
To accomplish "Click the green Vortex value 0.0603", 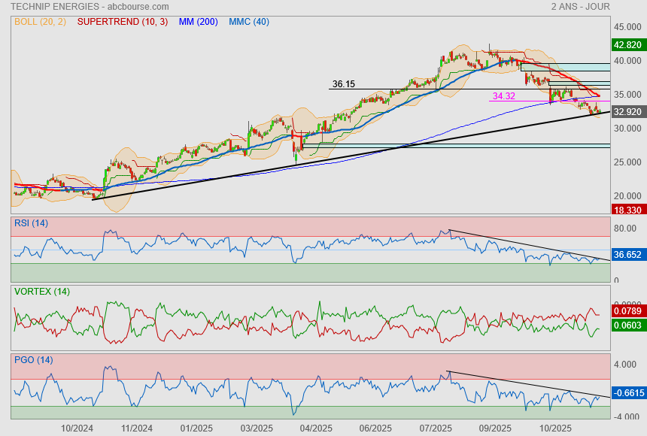I will (x=627, y=325).
